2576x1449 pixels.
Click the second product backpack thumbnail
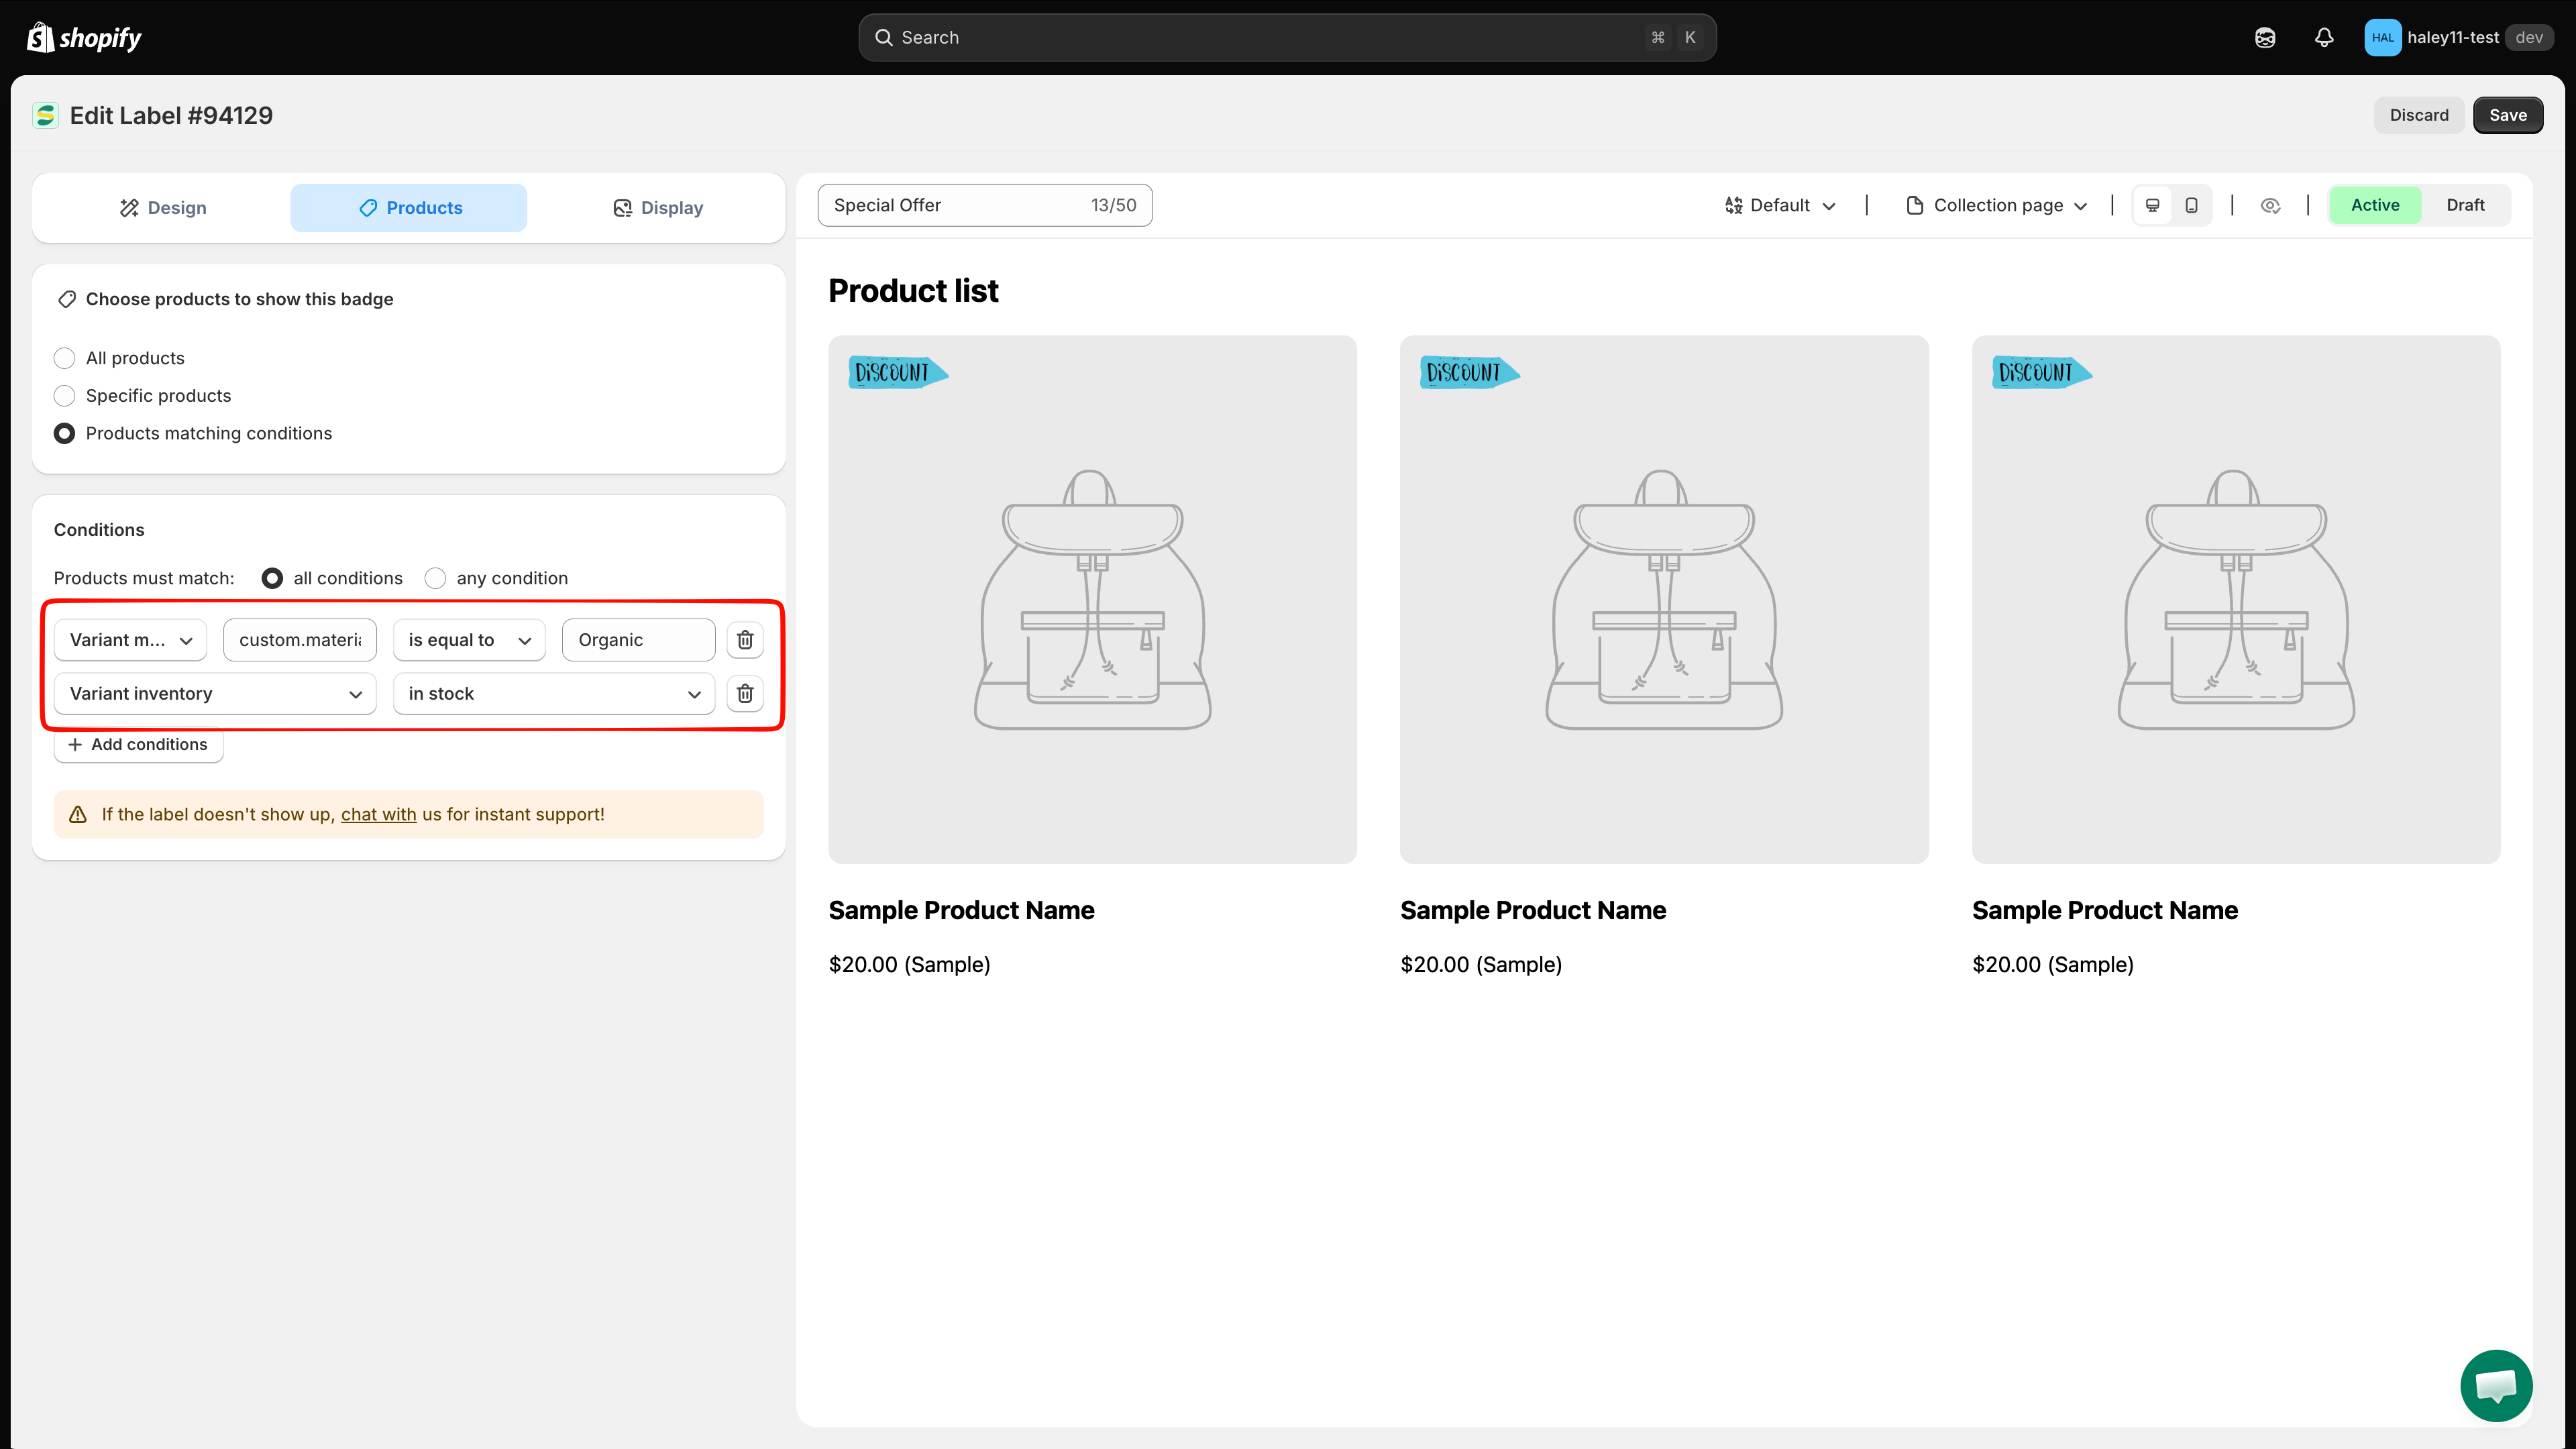point(1664,600)
